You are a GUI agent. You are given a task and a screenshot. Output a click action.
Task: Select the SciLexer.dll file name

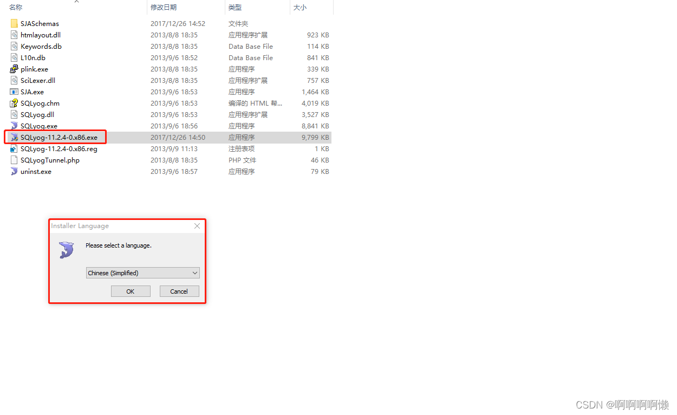(38, 80)
